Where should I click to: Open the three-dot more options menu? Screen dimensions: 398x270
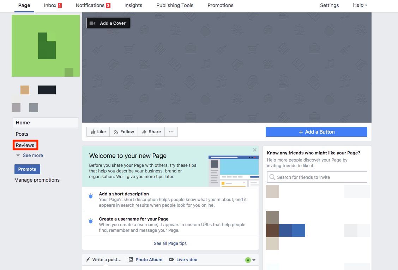(x=171, y=132)
